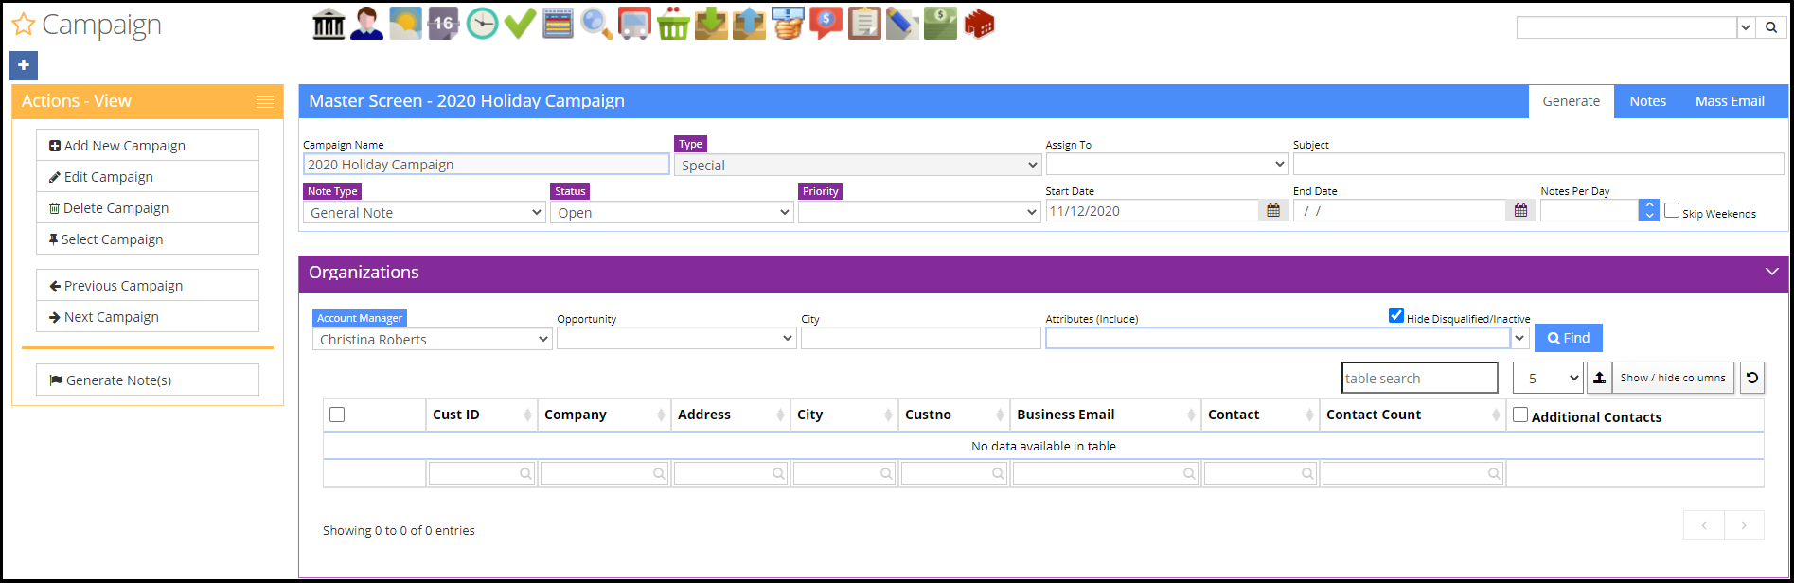The height and width of the screenshot is (583, 1794).
Task: Collapse the Organizations section chevron
Action: [1771, 272]
